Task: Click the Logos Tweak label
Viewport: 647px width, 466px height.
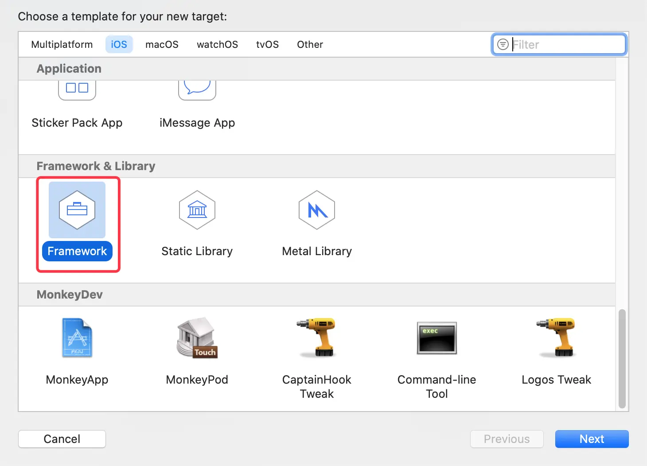Action: 557,380
